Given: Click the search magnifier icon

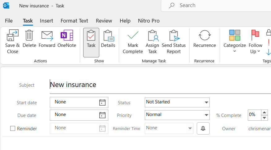Looking at the screenshot, I should pos(172,6).
